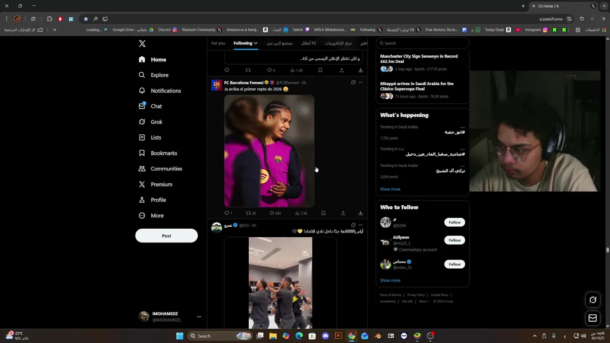Bookmark the FC Barcelona Femení post
This screenshot has height=343, width=610.
[323, 213]
